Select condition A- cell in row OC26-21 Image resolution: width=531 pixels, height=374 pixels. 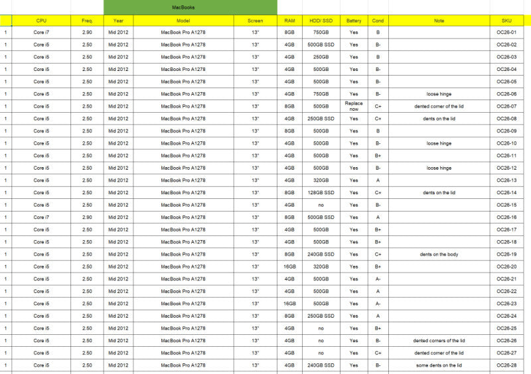pos(378,279)
